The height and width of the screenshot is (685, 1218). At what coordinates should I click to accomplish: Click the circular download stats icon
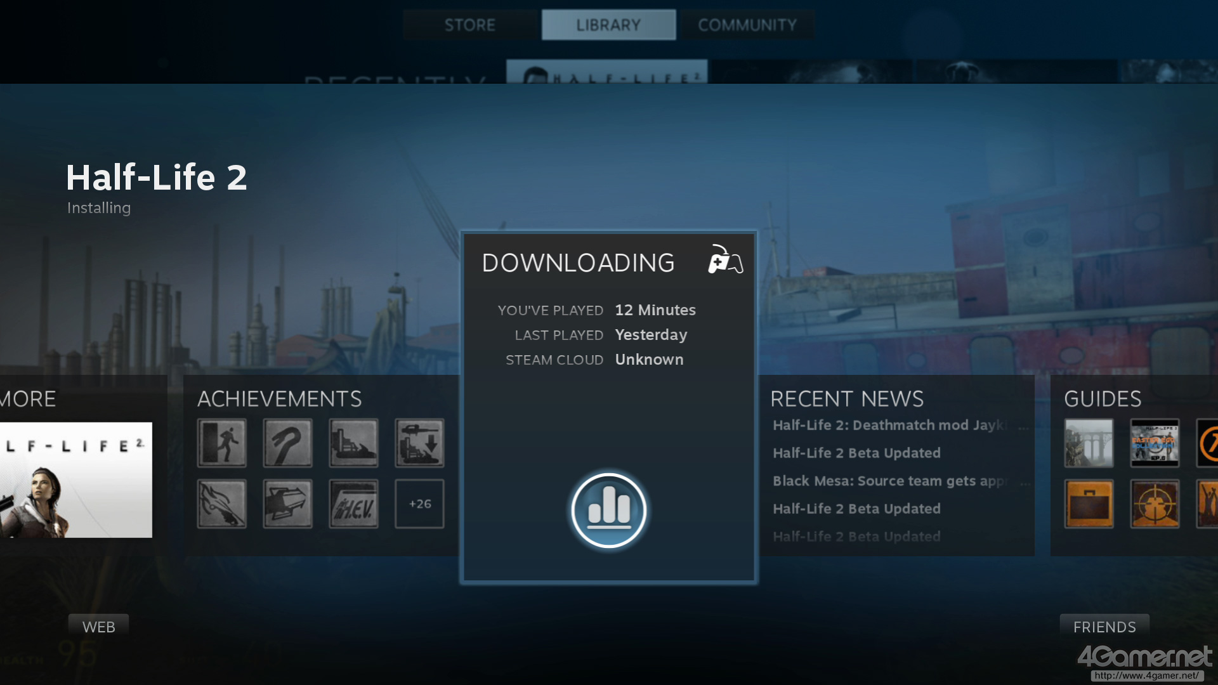click(x=608, y=510)
